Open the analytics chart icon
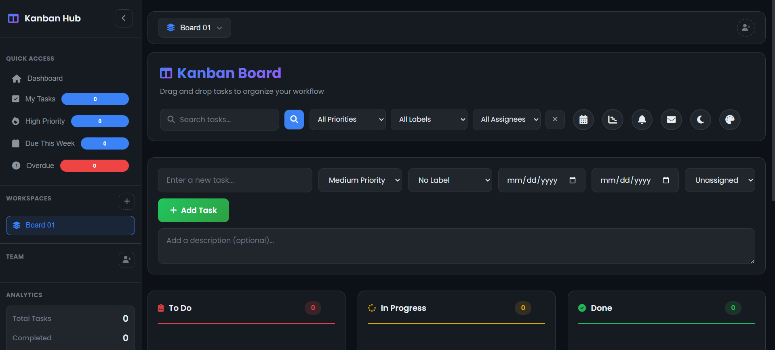The height and width of the screenshot is (350, 775). coord(613,120)
